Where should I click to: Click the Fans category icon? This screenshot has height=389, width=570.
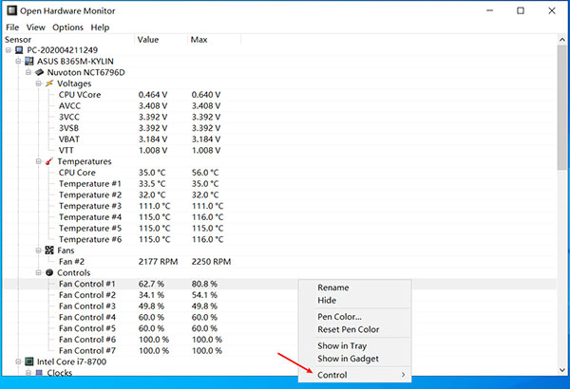[x=49, y=250]
